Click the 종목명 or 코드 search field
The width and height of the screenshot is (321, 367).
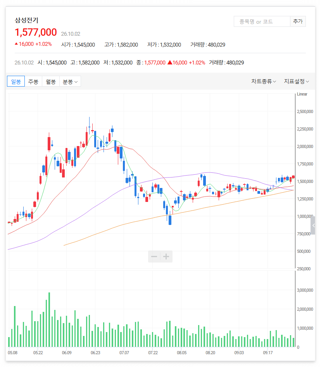tap(262, 21)
